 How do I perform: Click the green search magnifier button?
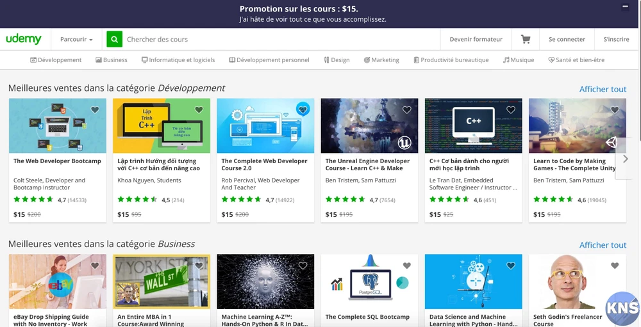pos(114,39)
